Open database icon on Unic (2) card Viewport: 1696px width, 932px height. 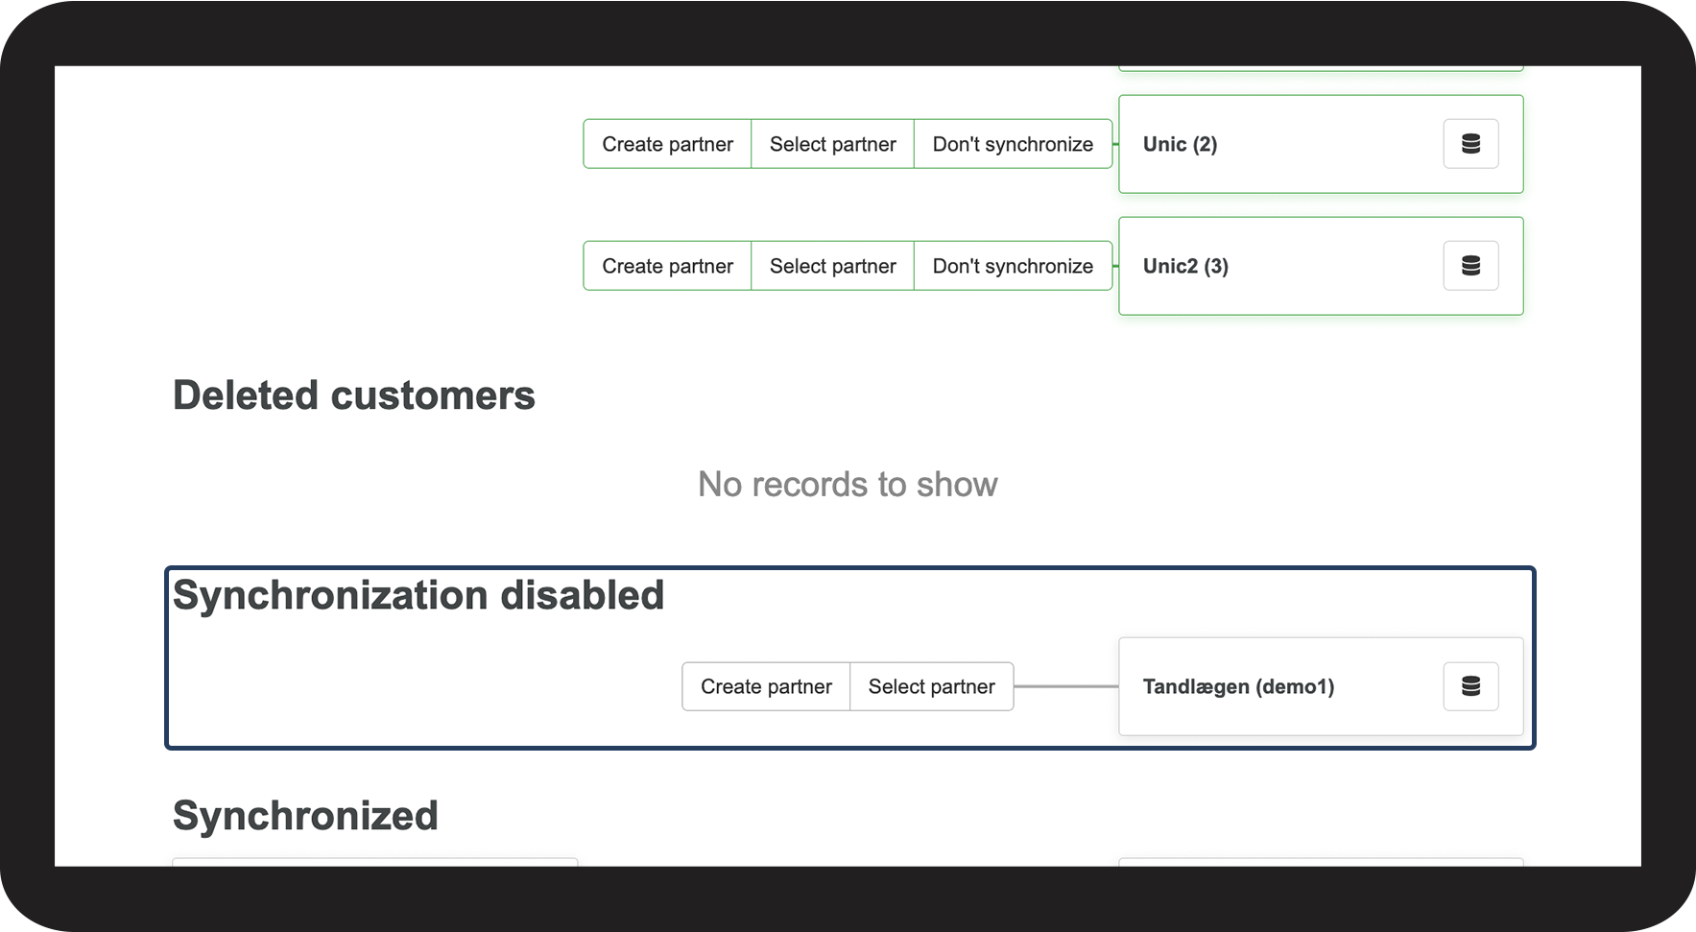click(1470, 144)
